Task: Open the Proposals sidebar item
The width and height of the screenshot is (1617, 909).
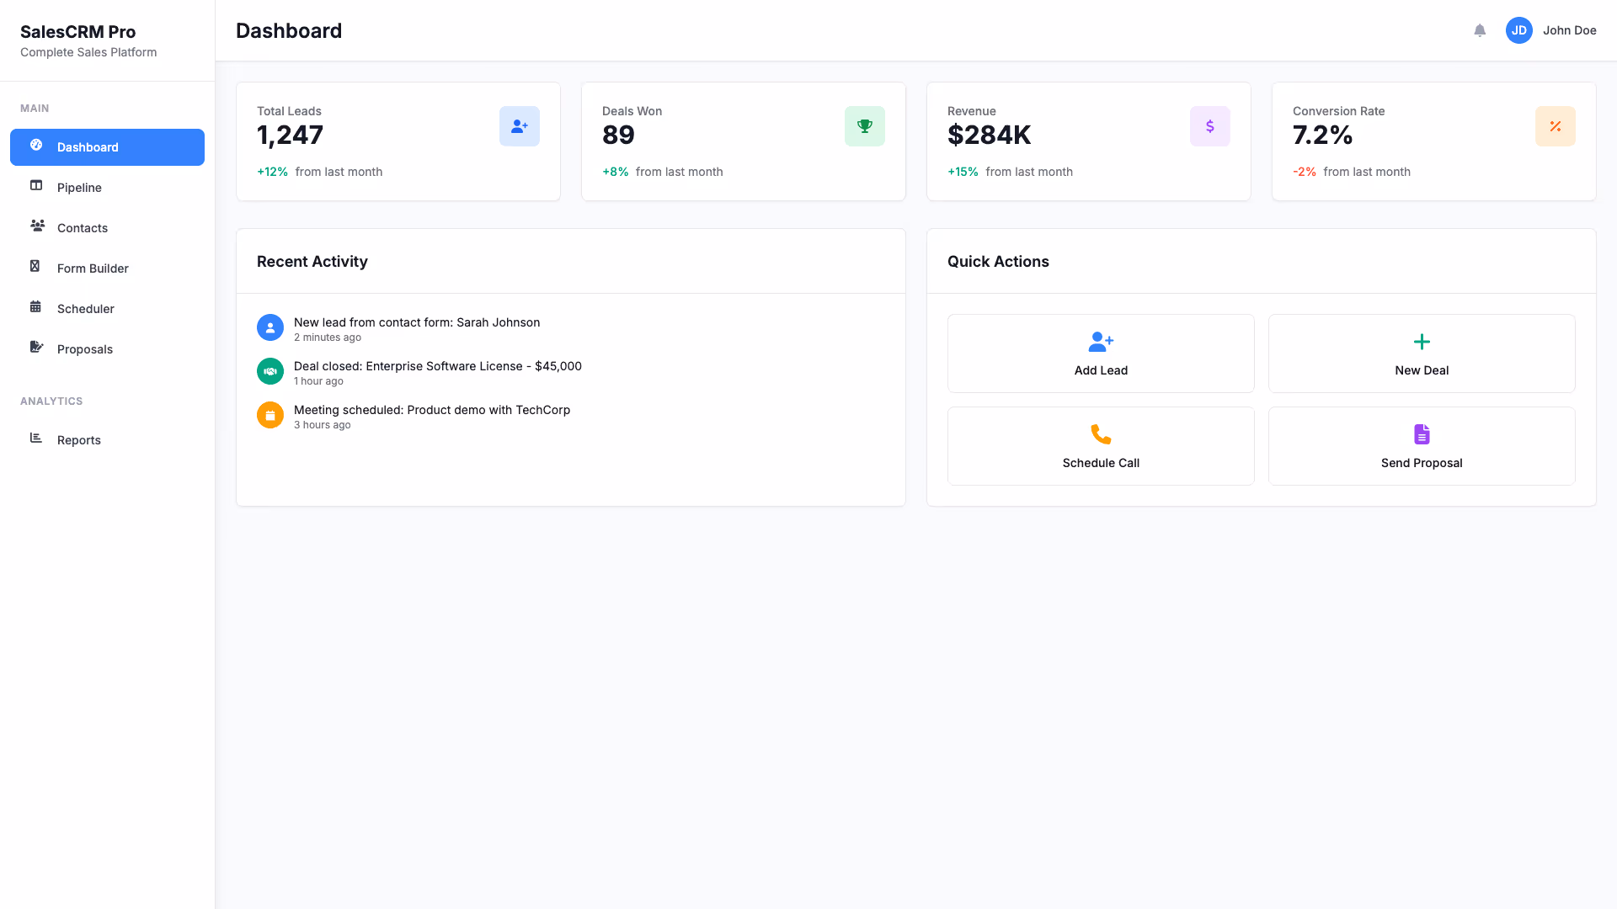Action: [85, 349]
